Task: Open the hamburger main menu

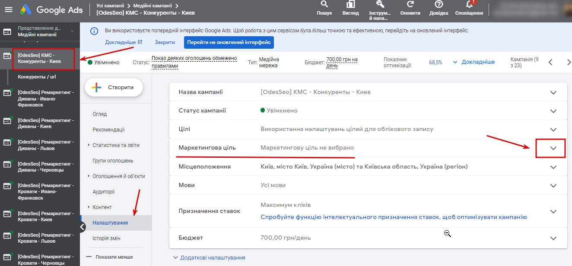Action: click(x=8, y=10)
